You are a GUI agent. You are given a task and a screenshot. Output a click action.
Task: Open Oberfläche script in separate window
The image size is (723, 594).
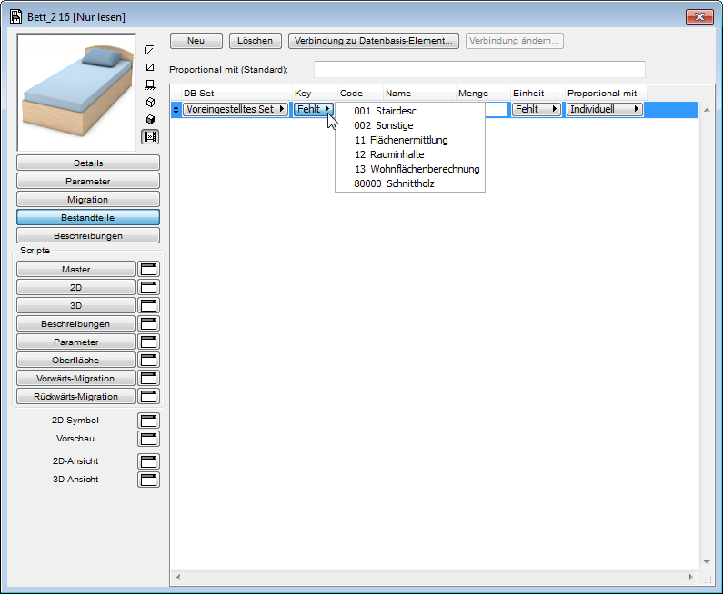[x=148, y=360]
